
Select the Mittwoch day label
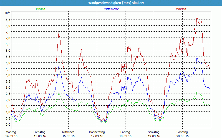pyautogui.click(x=68, y=132)
